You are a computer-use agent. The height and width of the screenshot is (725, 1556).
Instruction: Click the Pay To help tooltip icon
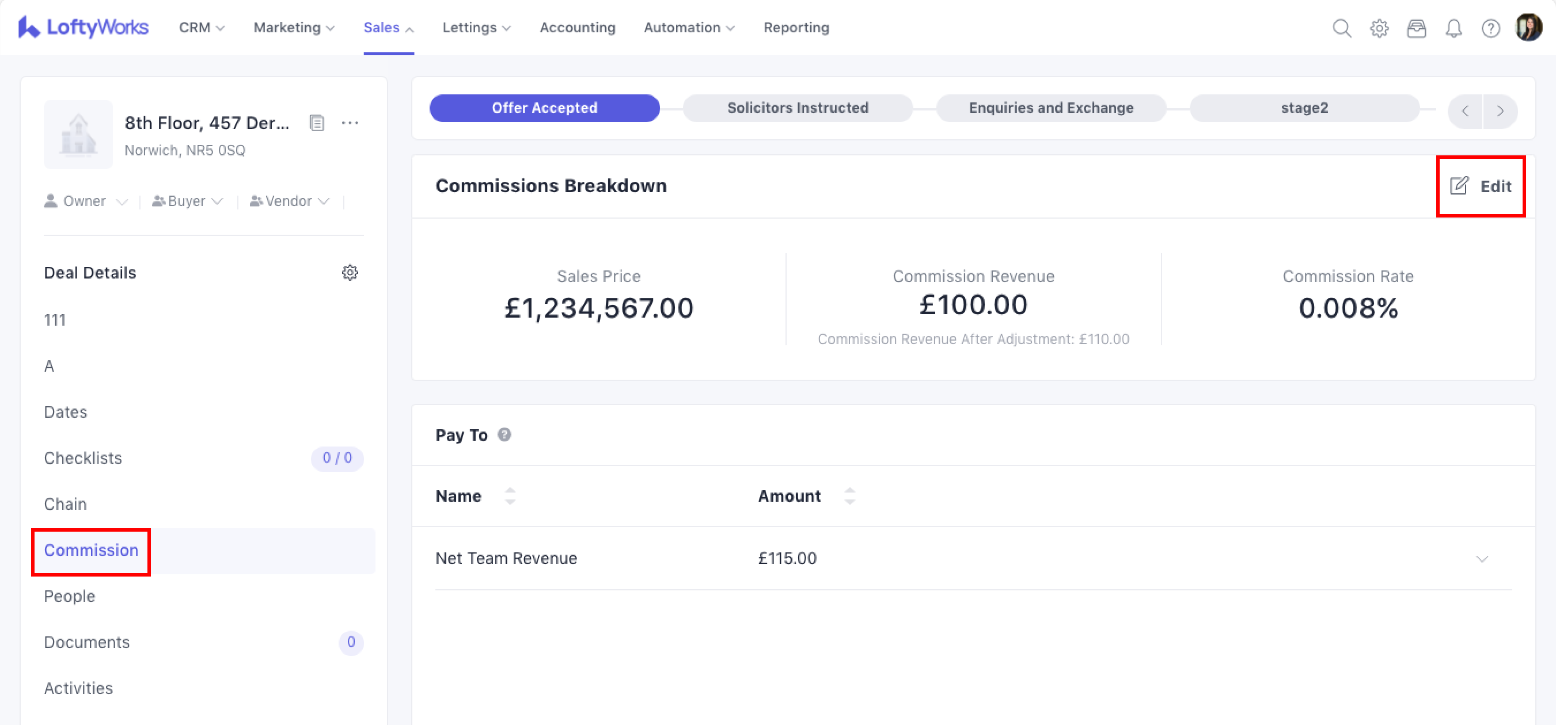click(x=504, y=434)
